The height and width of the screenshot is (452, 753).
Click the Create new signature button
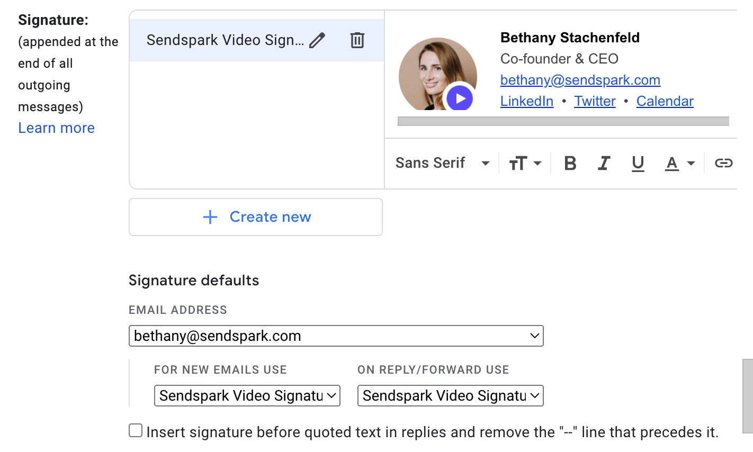click(x=256, y=217)
